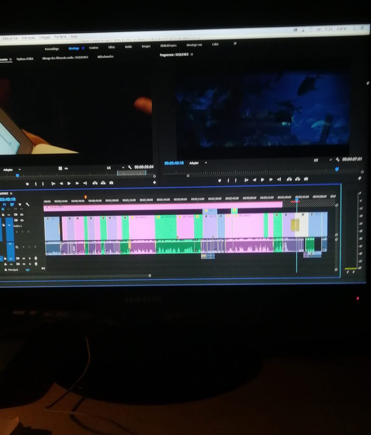Click the orange marker on the timeline ruler

86,197
